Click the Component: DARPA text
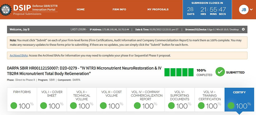 (x=69, y=80)
